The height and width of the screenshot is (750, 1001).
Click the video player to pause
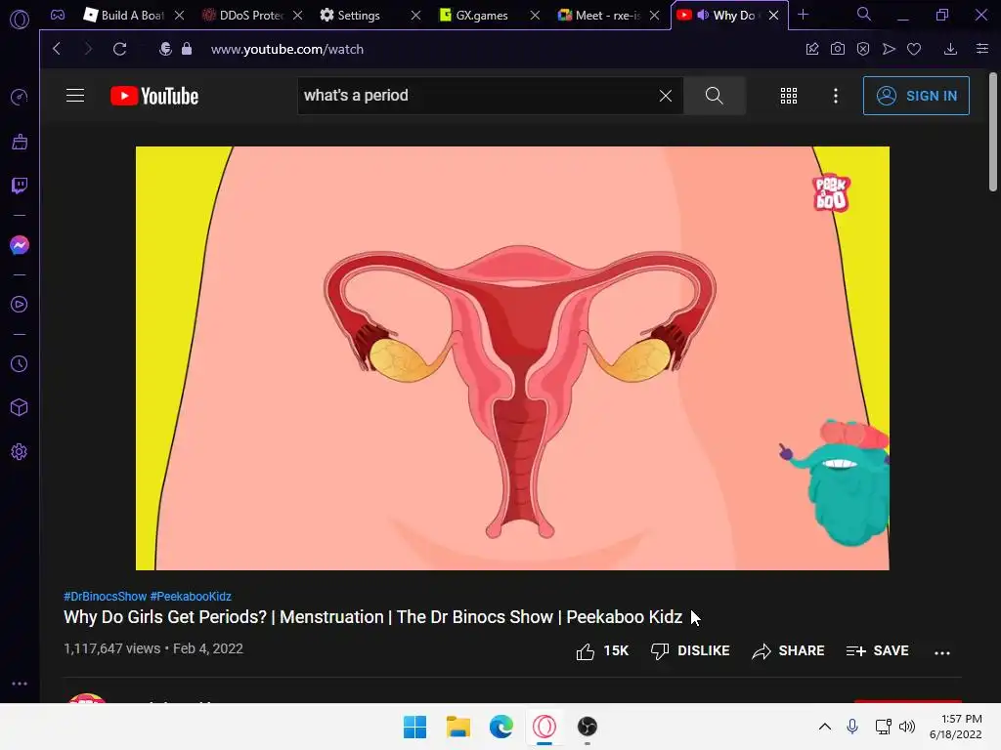(x=512, y=357)
